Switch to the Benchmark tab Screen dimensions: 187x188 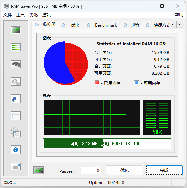(102, 25)
